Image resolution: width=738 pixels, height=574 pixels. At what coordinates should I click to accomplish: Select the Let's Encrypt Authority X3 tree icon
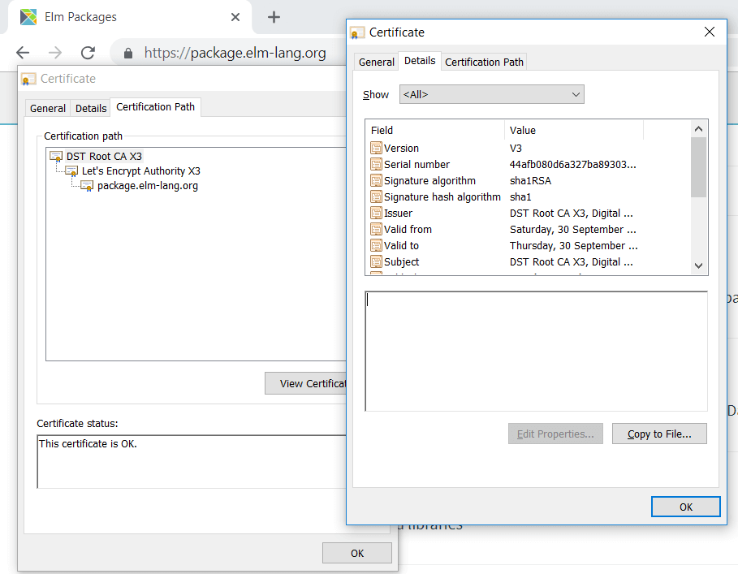[71, 170]
